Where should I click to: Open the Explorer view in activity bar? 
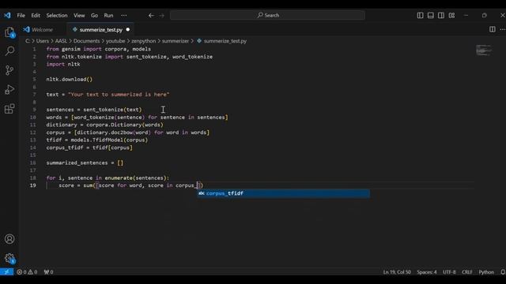tap(9, 32)
